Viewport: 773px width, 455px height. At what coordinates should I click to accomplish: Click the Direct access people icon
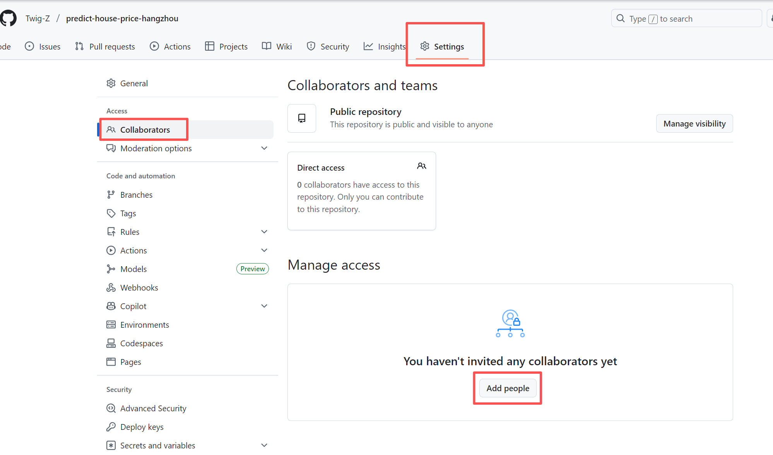tap(421, 166)
